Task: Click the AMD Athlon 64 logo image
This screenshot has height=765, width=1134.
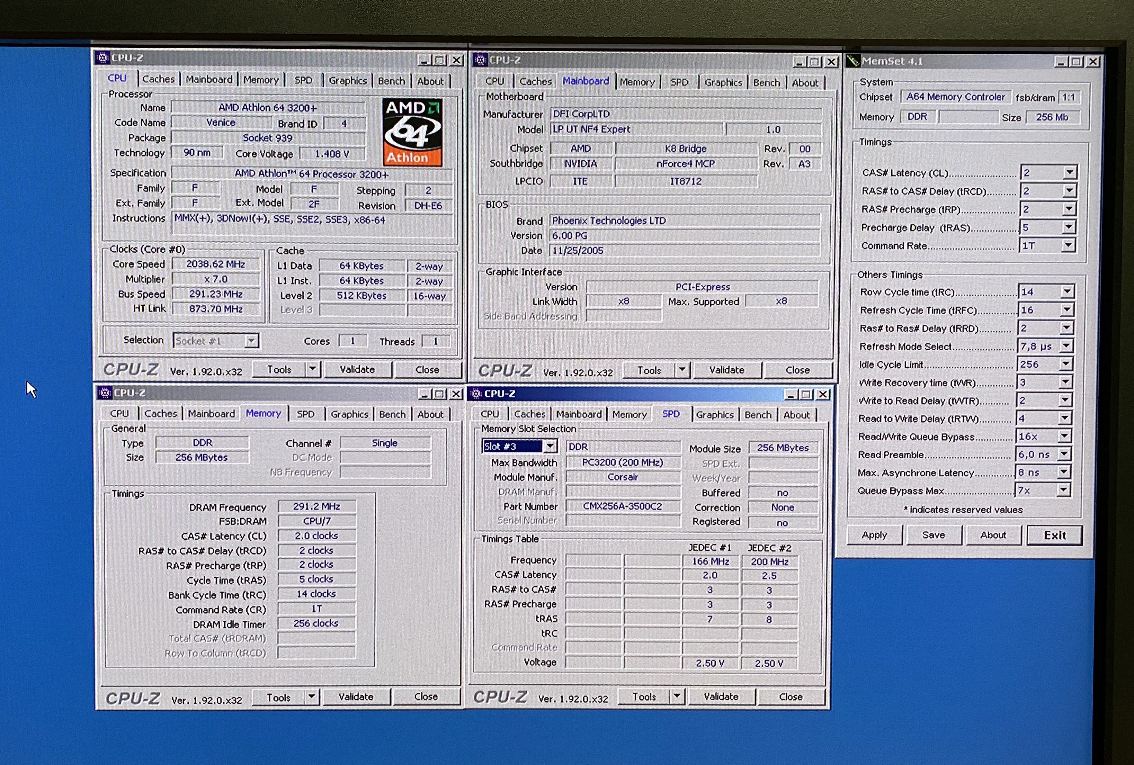Action: coord(412,132)
